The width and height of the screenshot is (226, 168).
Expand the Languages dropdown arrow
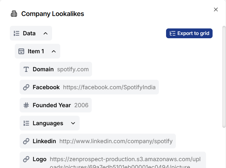pos(73,123)
